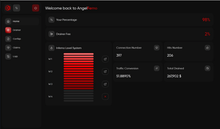
Task: Click the bottom grey bar beside level 4
Action: click(78, 101)
